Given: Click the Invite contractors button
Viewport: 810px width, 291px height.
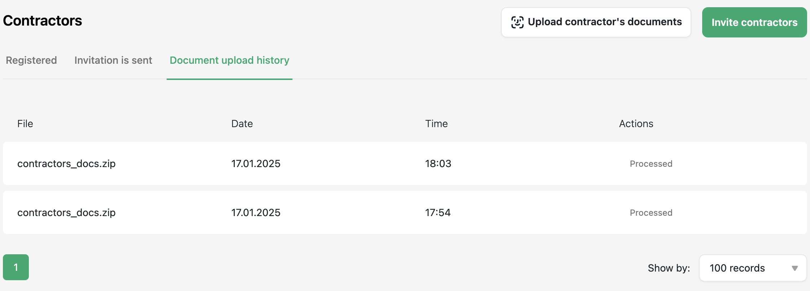Looking at the screenshot, I should (x=754, y=22).
